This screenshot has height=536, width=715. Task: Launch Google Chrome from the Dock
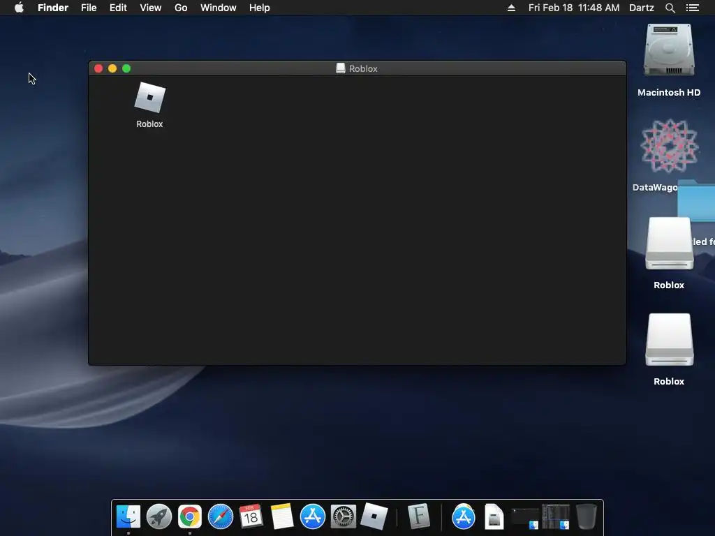point(190,516)
